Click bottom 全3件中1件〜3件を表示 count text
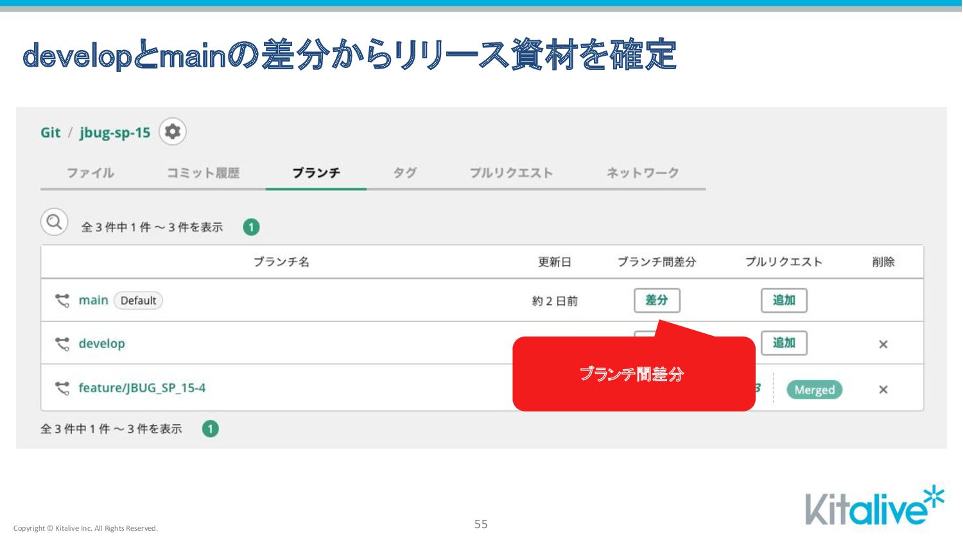This screenshot has height=541, width=963. pos(112,429)
